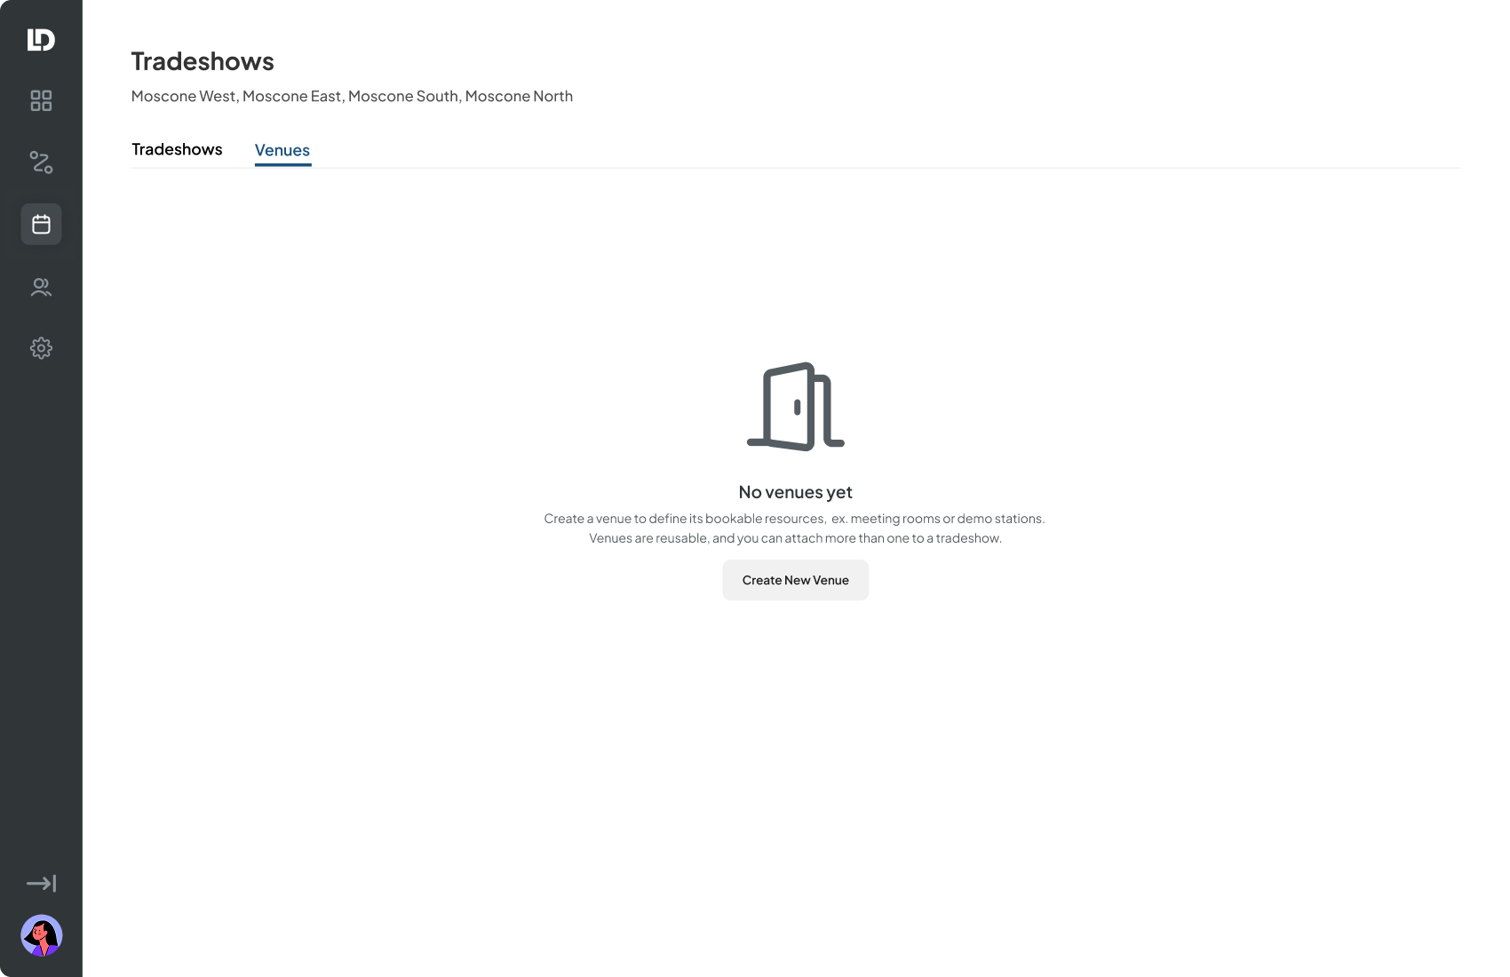Click the user avatar in the sidebar
This screenshot has height=977, width=1510.
click(41, 935)
